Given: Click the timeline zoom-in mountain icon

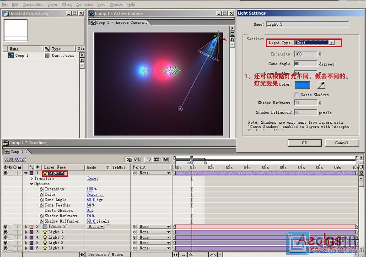Looking at the screenshot, I should tap(213, 255).
